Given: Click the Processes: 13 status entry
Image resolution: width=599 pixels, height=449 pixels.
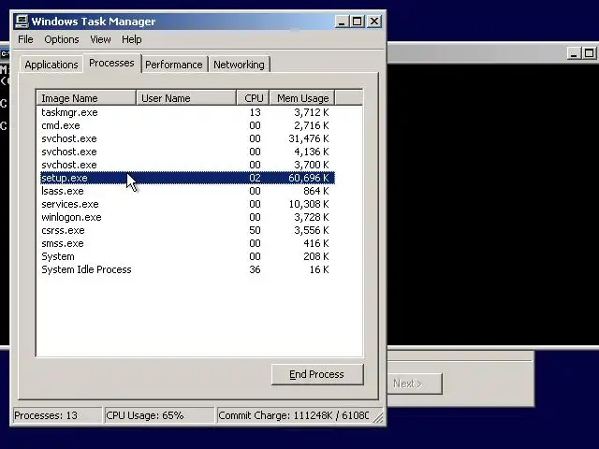Looking at the screenshot, I should point(57,415).
